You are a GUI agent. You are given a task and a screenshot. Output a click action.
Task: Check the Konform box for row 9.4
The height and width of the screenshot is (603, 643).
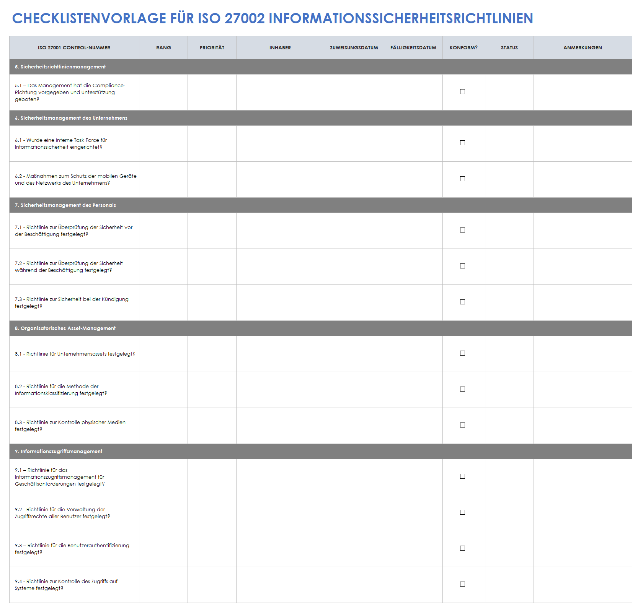tap(462, 584)
